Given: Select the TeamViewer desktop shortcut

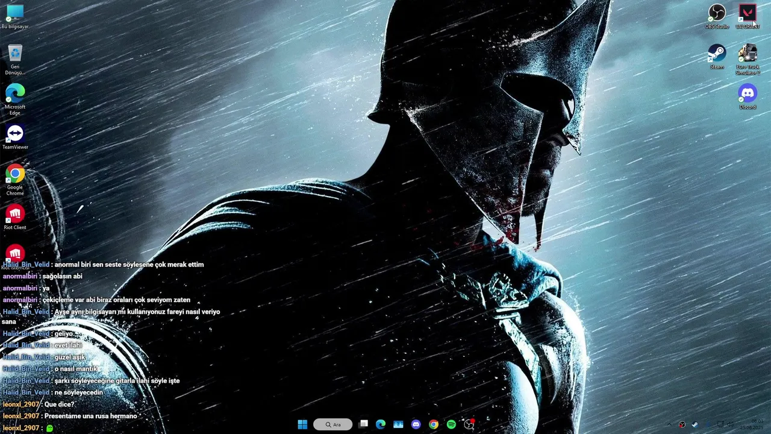Looking at the screenshot, I should (15, 137).
